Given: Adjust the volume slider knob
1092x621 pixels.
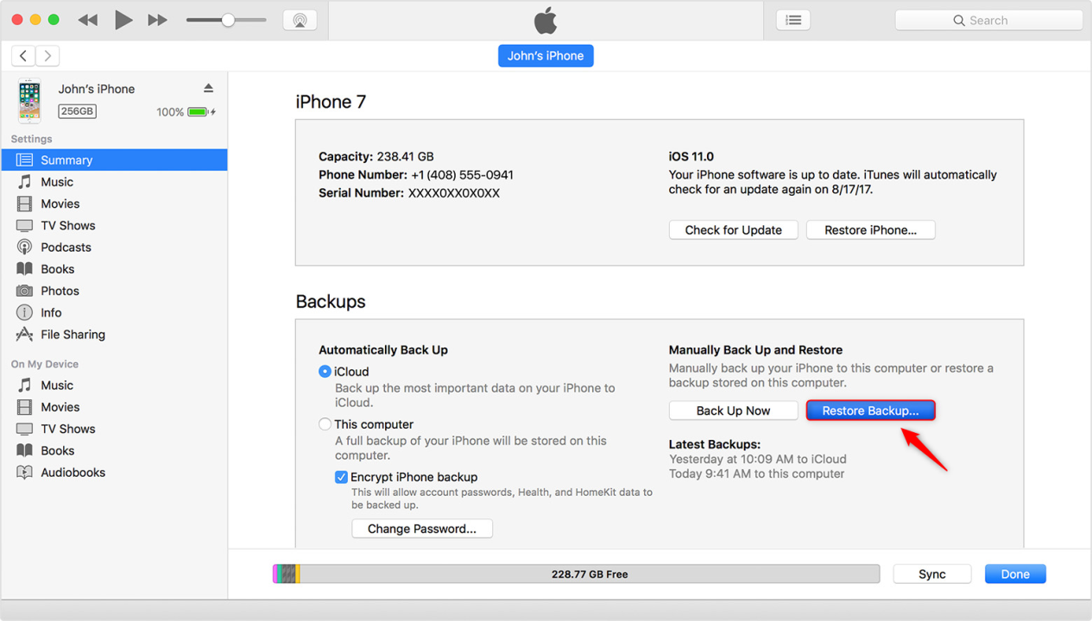Looking at the screenshot, I should point(228,20).
